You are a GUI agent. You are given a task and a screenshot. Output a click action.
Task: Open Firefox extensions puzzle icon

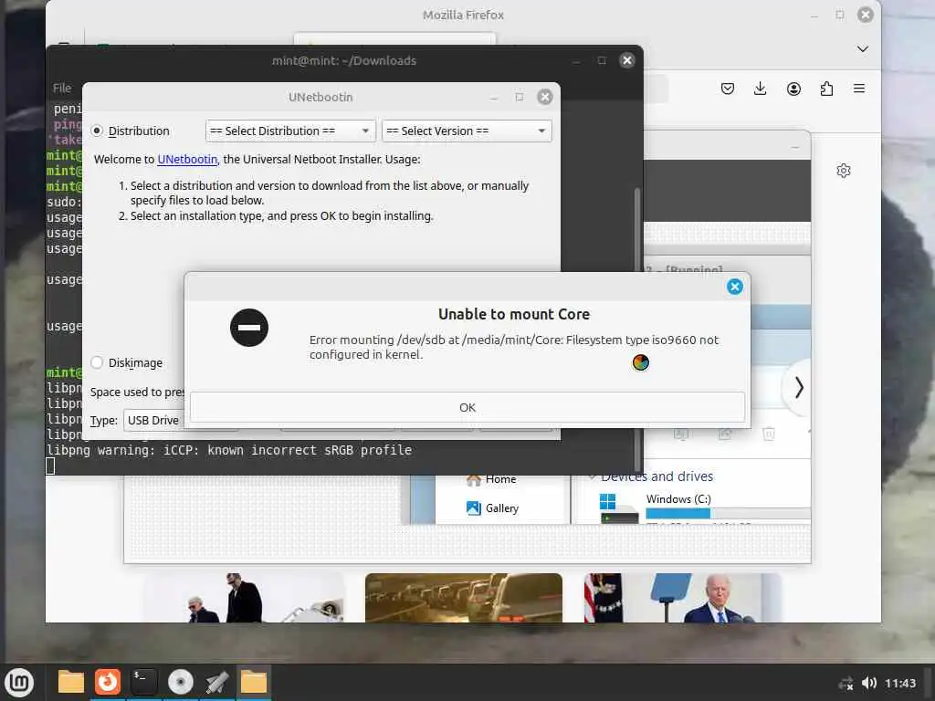pyautogui.click(x=826, y=89)
